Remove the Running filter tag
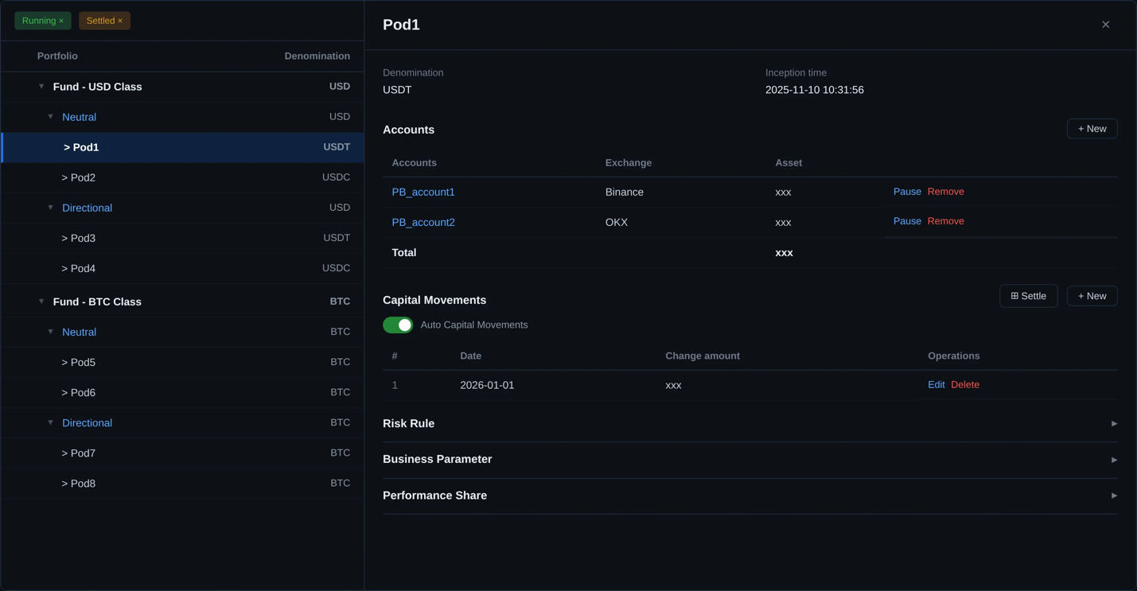Viewport: 1137px width, 591px height. point(61,21)
